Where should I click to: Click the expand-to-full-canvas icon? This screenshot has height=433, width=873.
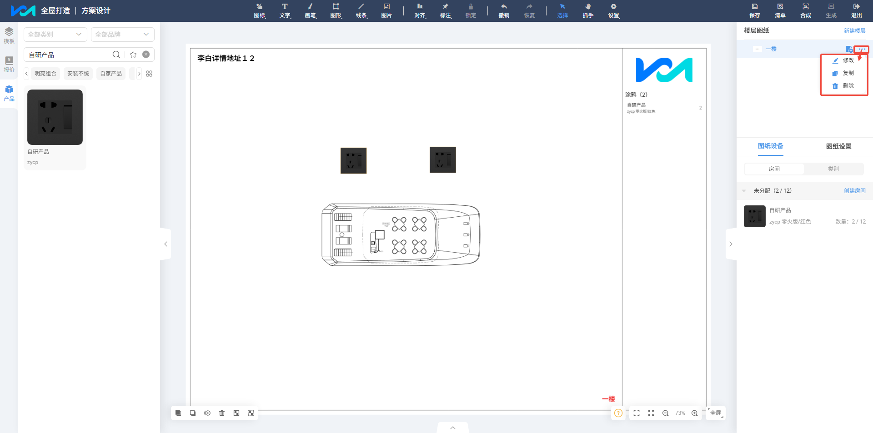coord(651,413)
